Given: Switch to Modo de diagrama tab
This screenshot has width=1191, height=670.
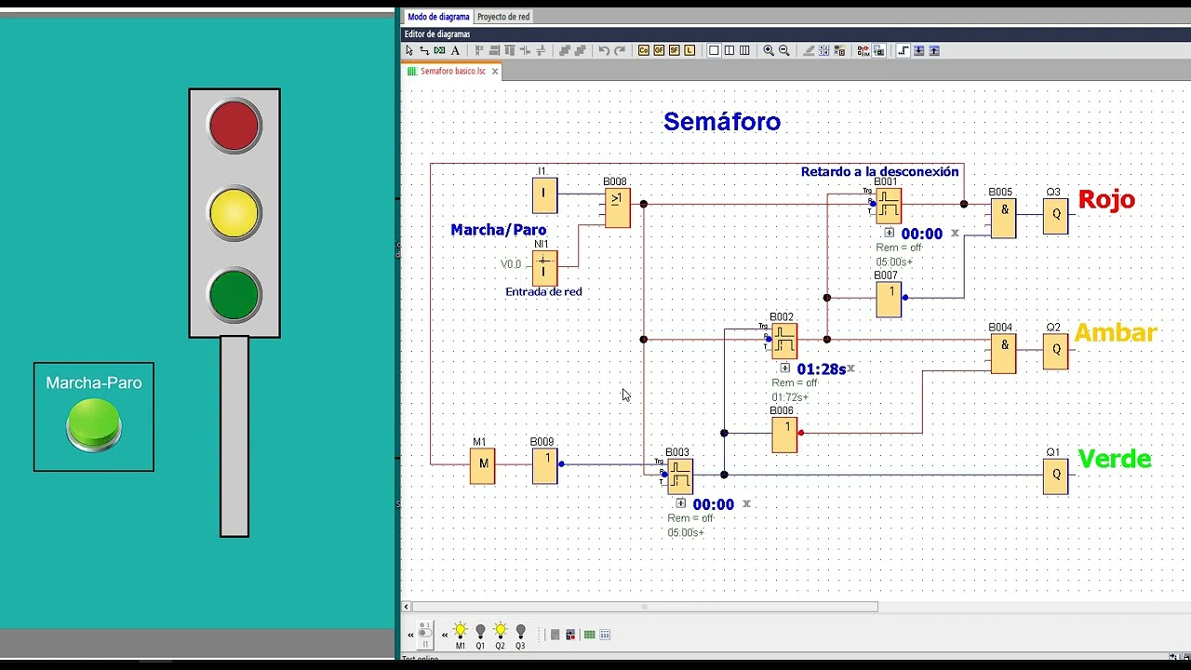Looking at the screenshot, I should click(x=438, y=17).
